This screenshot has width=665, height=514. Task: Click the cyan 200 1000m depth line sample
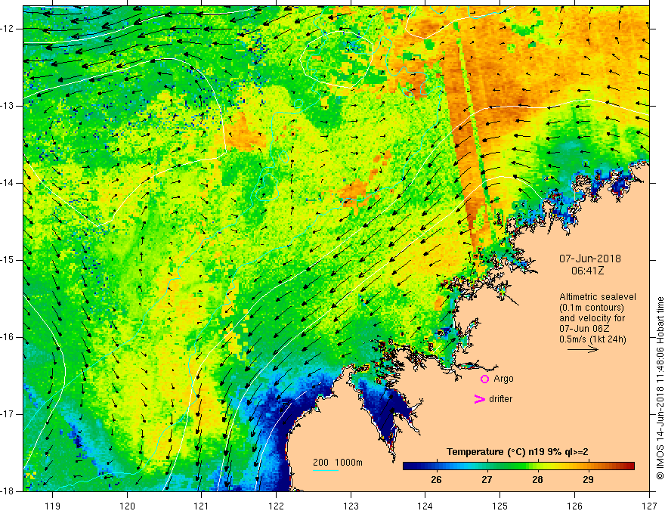(x=326, y=470)
